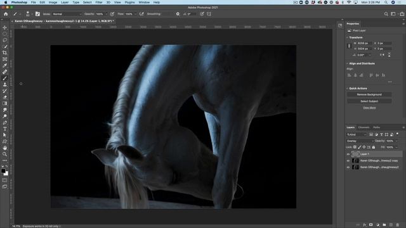Screen dimensions: 406x228
Task: Enable airbrush-style build-up icon
Action: [x=141, y=14]
